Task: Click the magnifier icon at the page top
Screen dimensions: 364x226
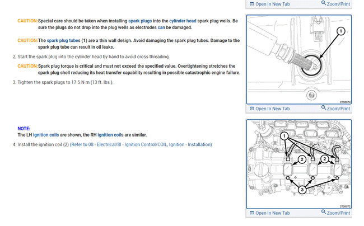Action: click(324, 3)
